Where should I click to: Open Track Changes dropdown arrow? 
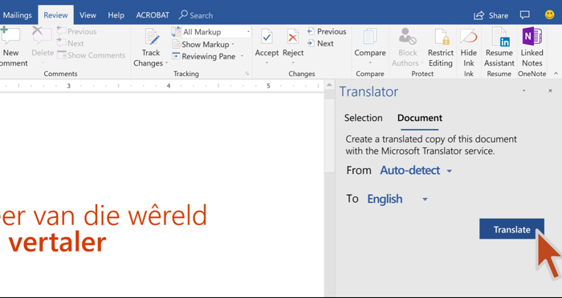[166, 63]
